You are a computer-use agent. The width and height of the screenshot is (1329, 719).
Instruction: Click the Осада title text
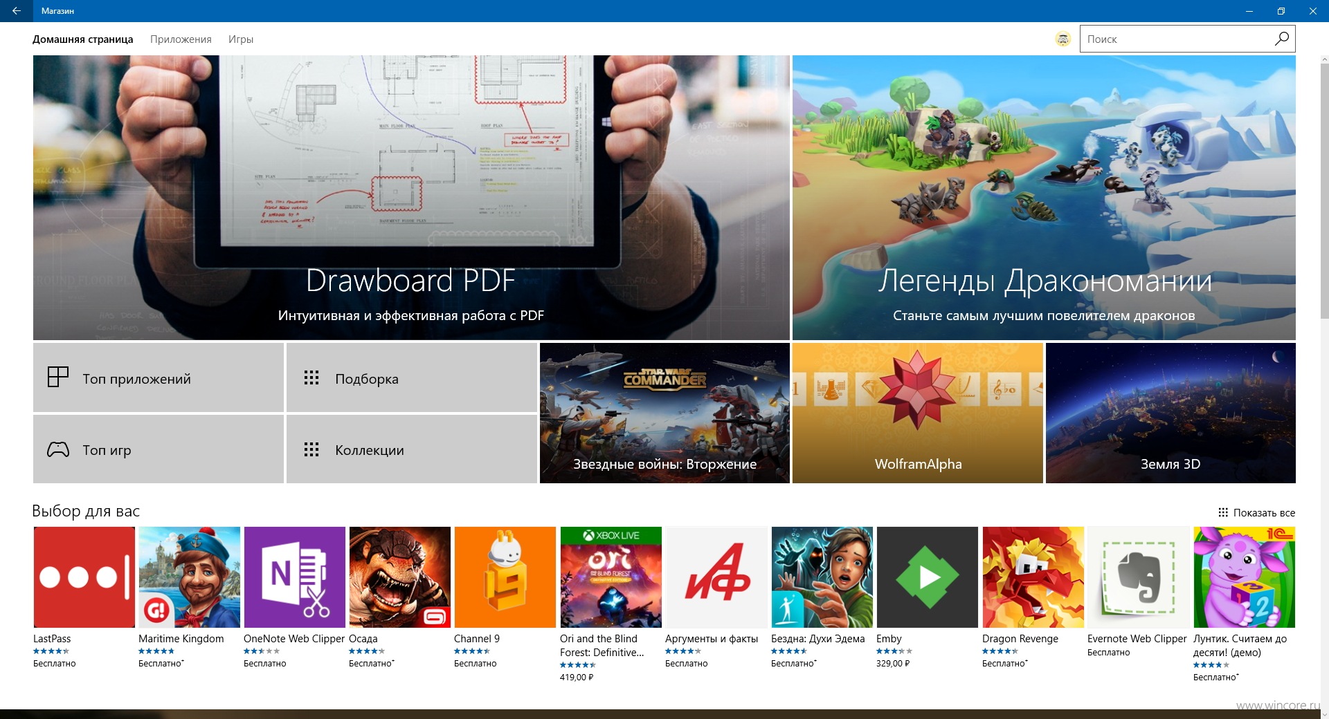point(363,639)
